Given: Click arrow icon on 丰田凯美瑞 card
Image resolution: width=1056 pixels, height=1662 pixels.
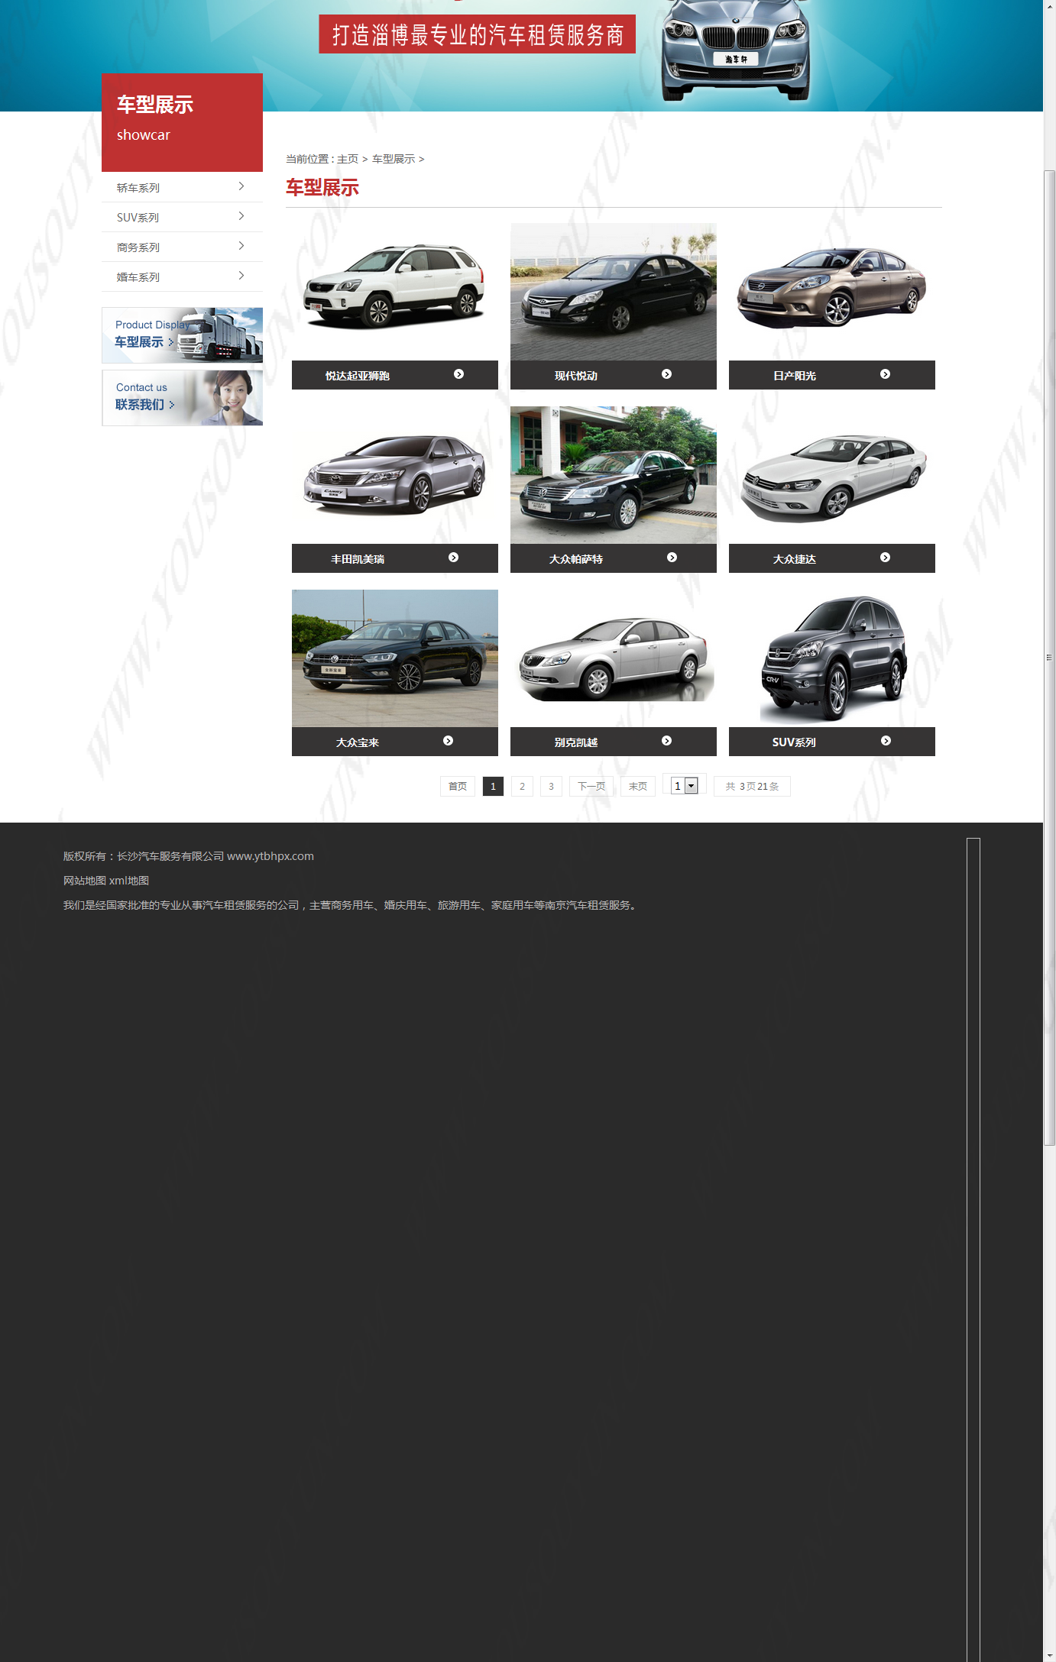Looking at the screenshot, I should pyautogui.click(x=453, y=558).
